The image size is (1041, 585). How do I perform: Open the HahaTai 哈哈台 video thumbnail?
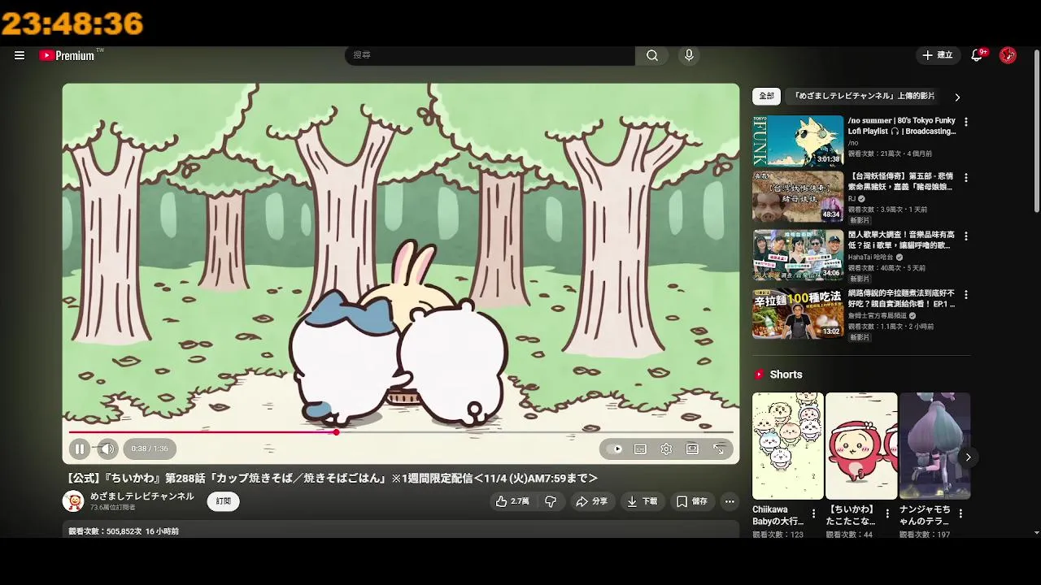(x=798, y=255)
